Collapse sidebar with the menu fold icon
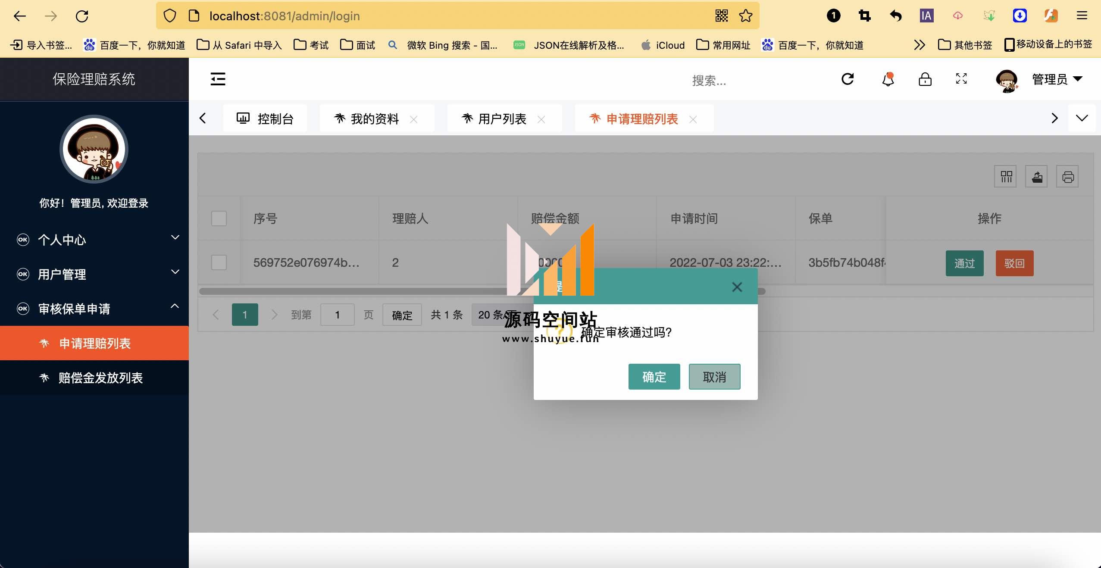1101x568 pixels. (218, 79)
